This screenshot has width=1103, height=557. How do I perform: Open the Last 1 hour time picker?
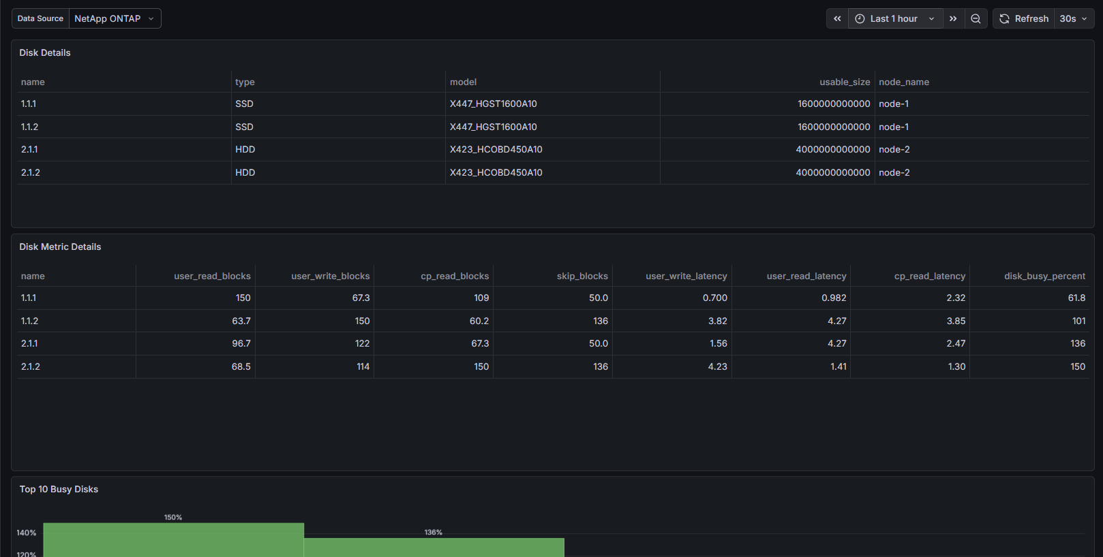point(895,18)
